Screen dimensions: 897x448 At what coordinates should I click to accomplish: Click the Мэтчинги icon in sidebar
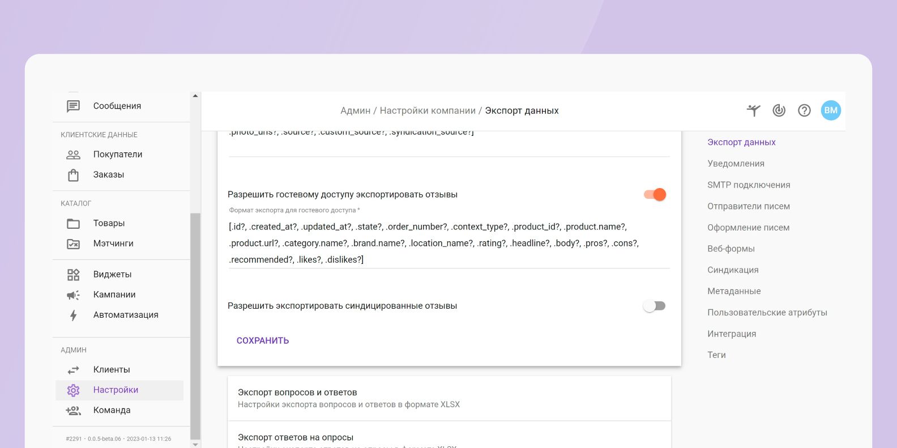click(73, 244)
